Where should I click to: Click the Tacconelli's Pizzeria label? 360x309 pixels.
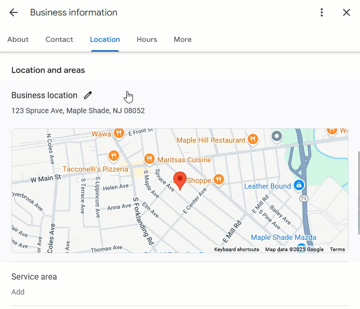(x=95, y=169)
